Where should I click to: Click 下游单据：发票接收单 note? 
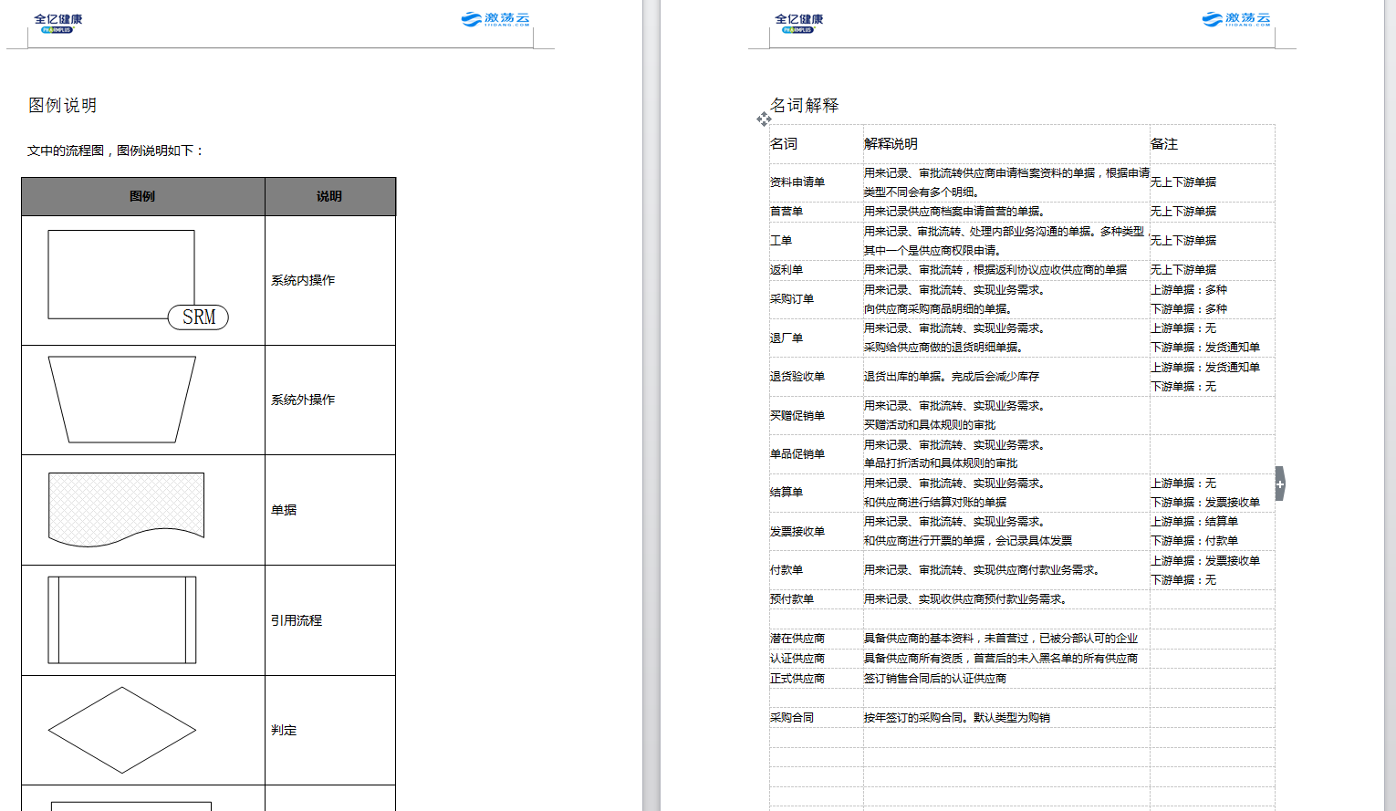(1204, 503)
